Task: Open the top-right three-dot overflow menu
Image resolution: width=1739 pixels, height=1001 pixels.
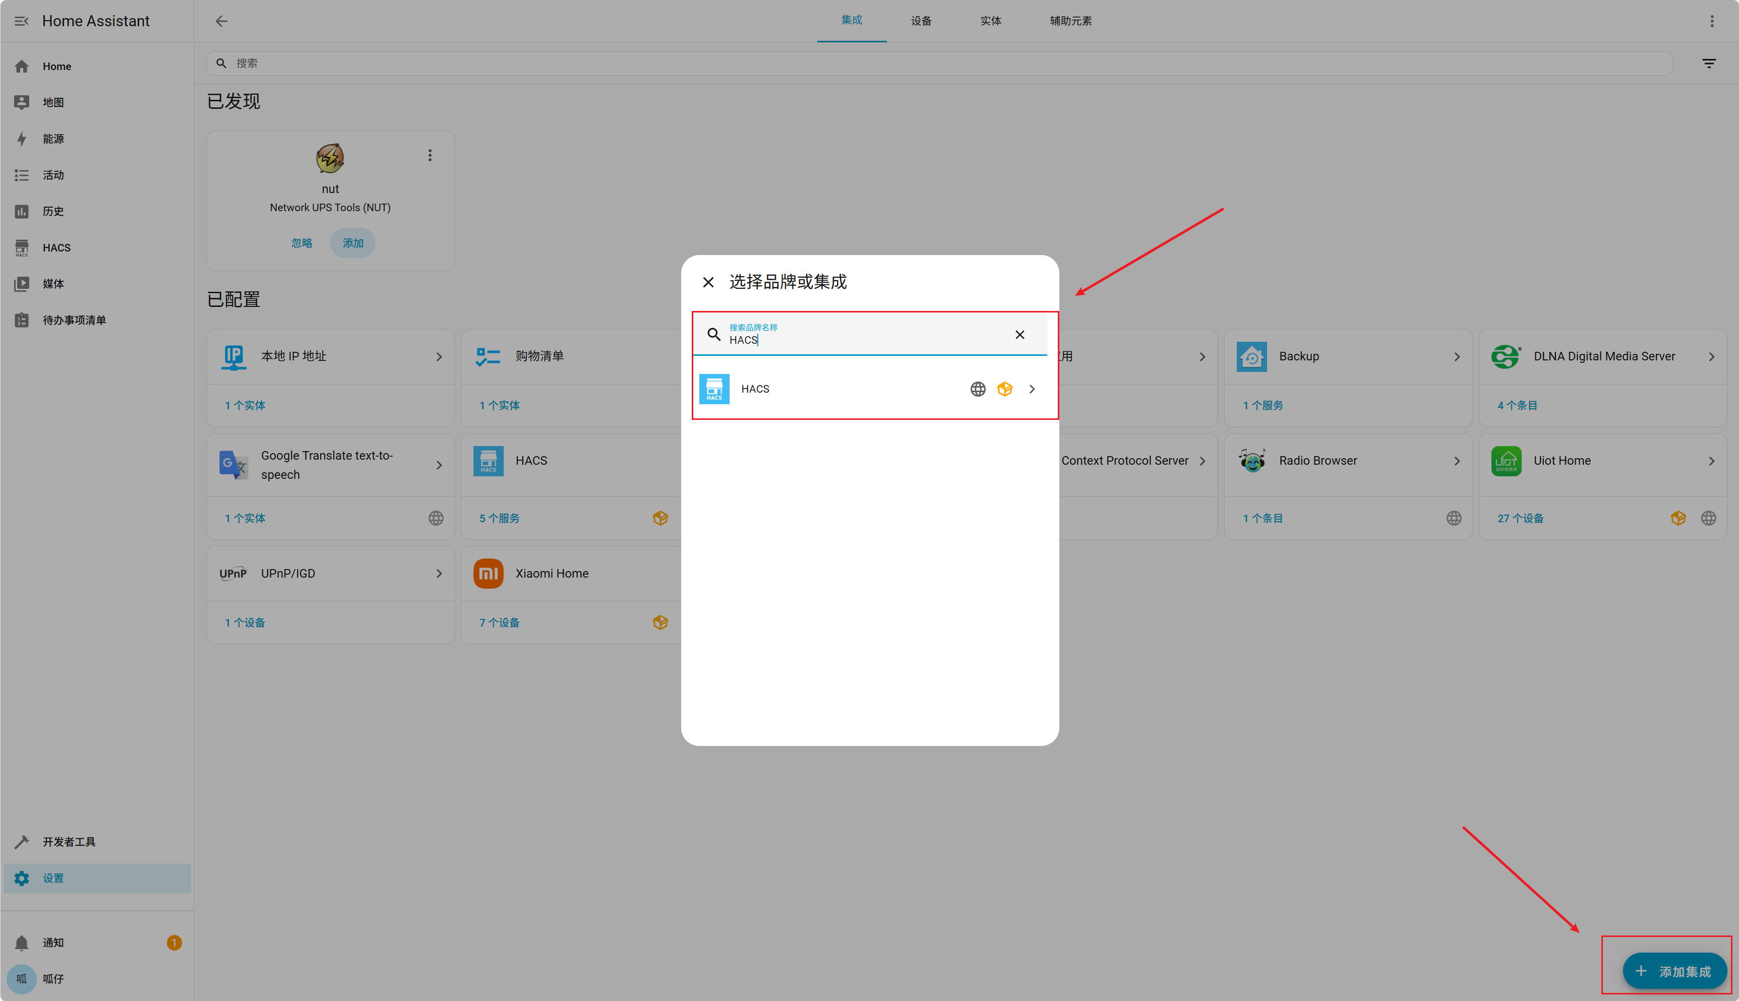Action: [x=1711, y=21]
